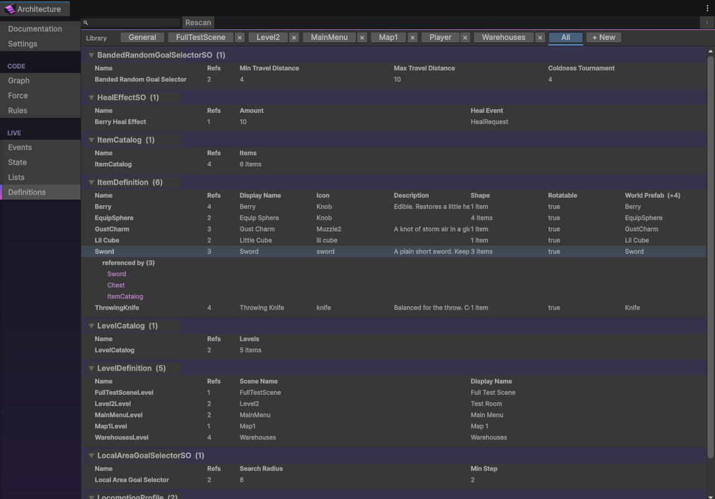Open the window kebab menu icon
715x499 pixels.
(708, 8)
